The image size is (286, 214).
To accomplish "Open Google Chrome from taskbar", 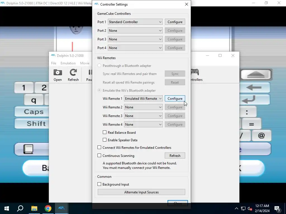I will pos(48,208).
